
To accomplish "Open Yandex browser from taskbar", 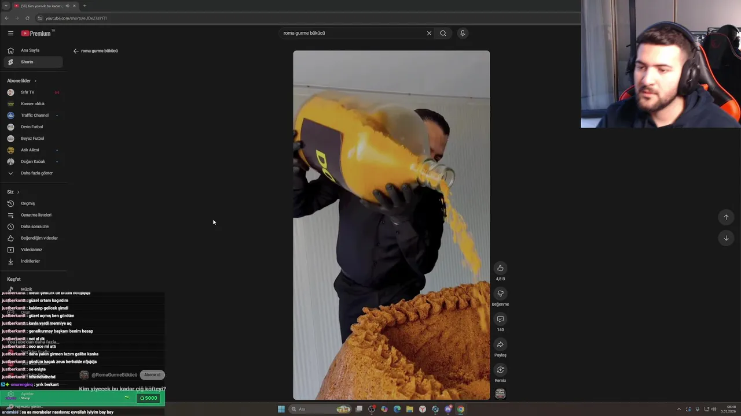I will click(423, 409).
